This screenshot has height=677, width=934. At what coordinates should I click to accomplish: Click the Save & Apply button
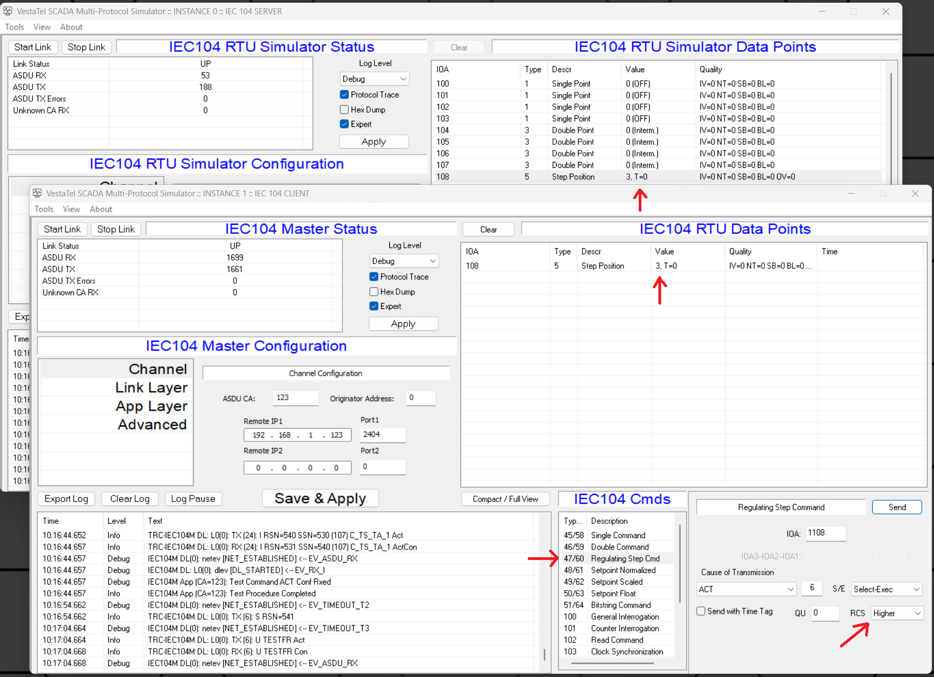click(x=320, y=499)
